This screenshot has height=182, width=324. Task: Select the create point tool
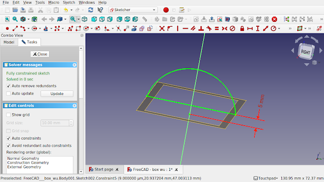(x=7, y=28)
